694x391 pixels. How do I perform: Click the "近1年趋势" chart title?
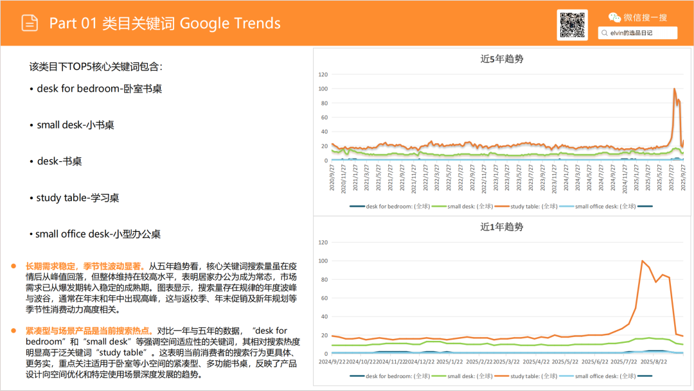[502, 227]
